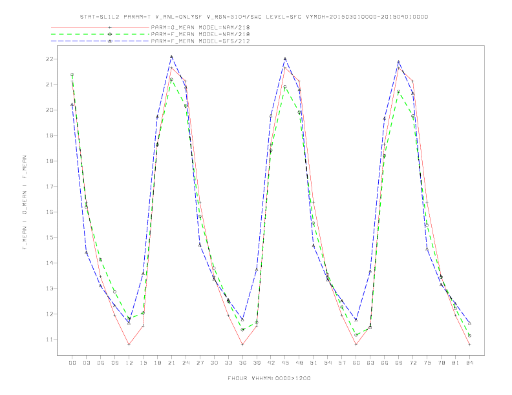Click y-axis tick label 12
The width and height of the screenshot is (512, 395).
[x=50, y=314]
